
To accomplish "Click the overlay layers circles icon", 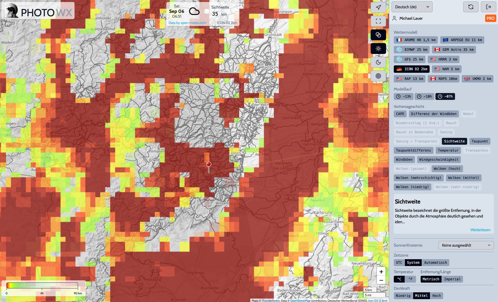I will click(x=378, y=35).
